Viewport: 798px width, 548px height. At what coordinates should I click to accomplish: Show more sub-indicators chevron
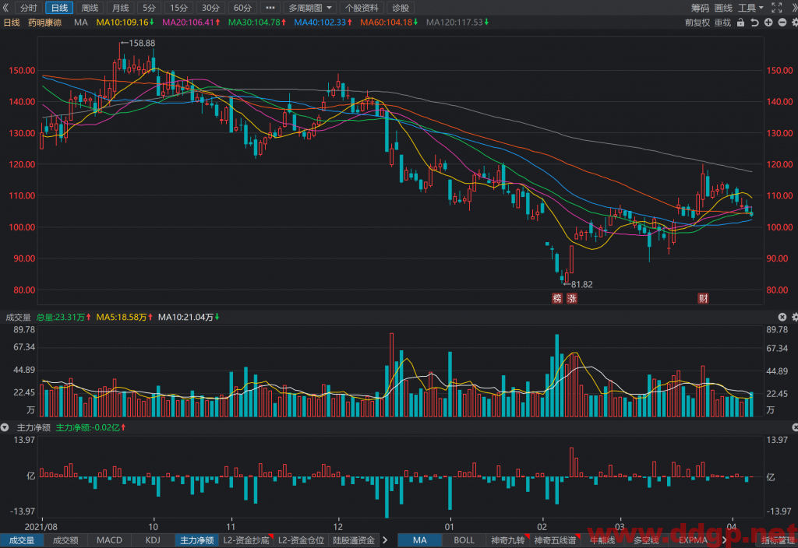385,540
